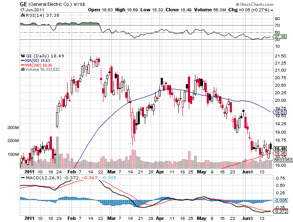
Task: Click the 'High 18.69' value
Action: [126, 10]
